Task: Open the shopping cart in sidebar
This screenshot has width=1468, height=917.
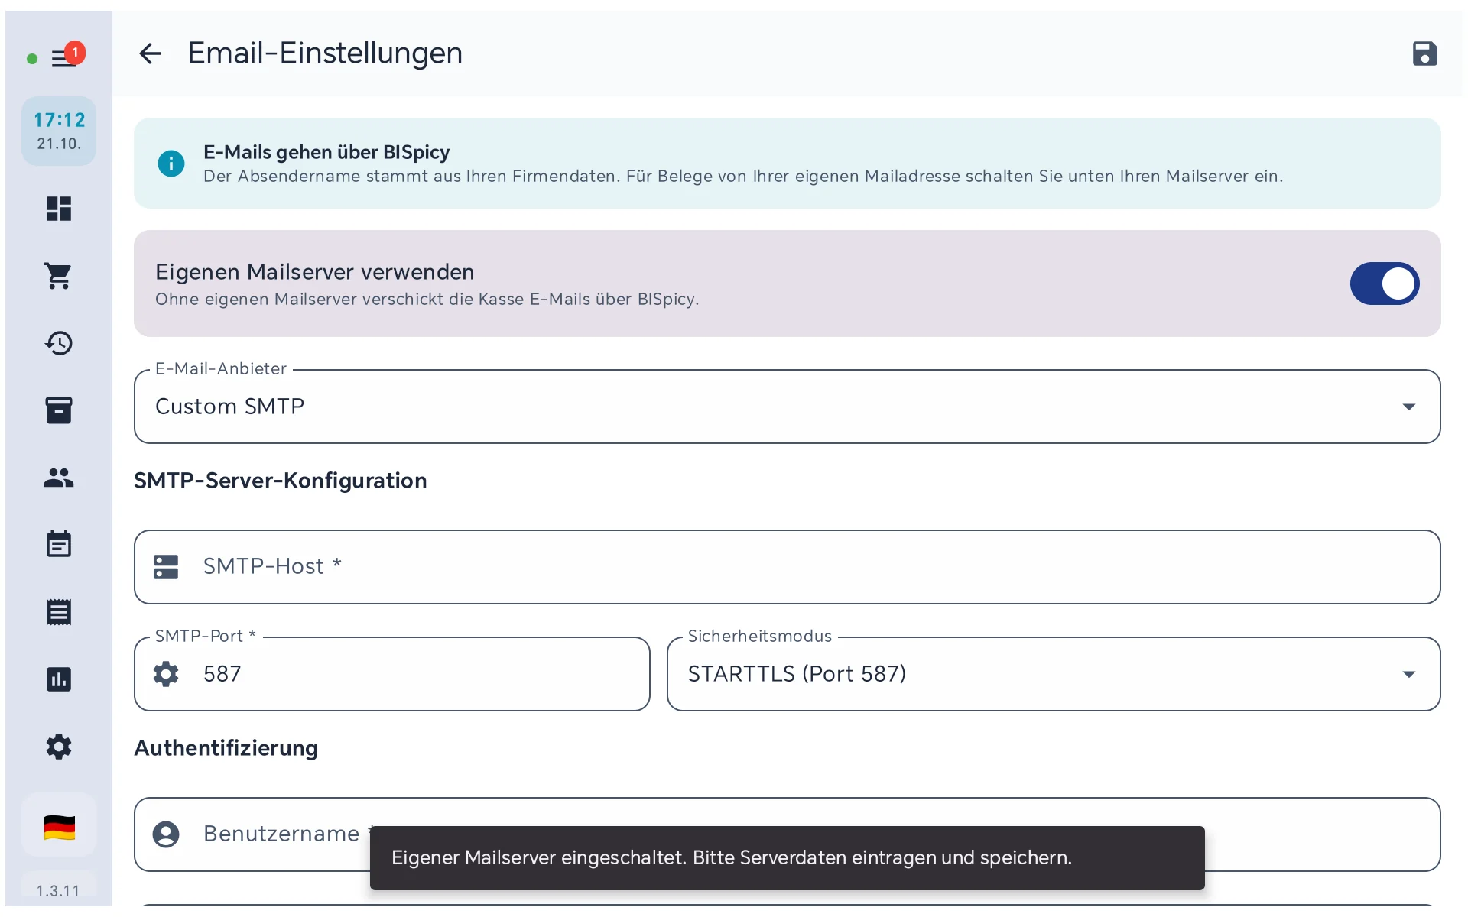Action: 59,276
